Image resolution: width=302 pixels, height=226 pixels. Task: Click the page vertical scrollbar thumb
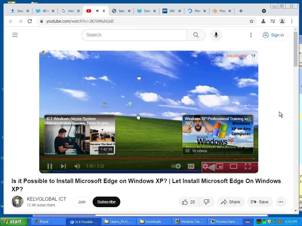tap(296, 49)
